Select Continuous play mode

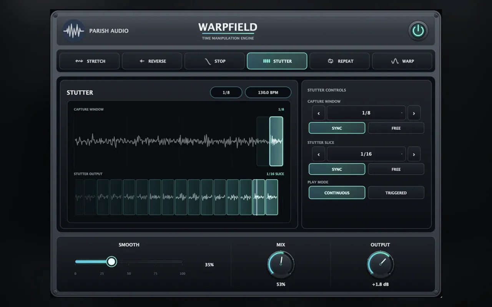[337, 193]
